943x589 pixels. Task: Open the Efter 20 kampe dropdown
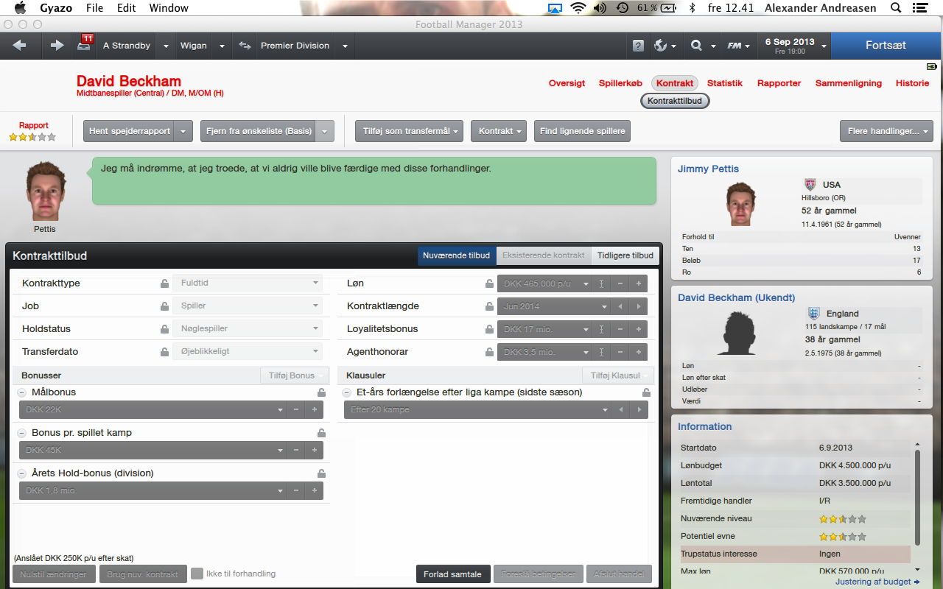click(x=477, y=410)
